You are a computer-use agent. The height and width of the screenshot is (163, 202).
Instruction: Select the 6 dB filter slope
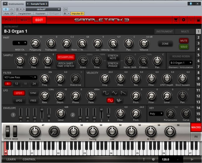point(8,84)
